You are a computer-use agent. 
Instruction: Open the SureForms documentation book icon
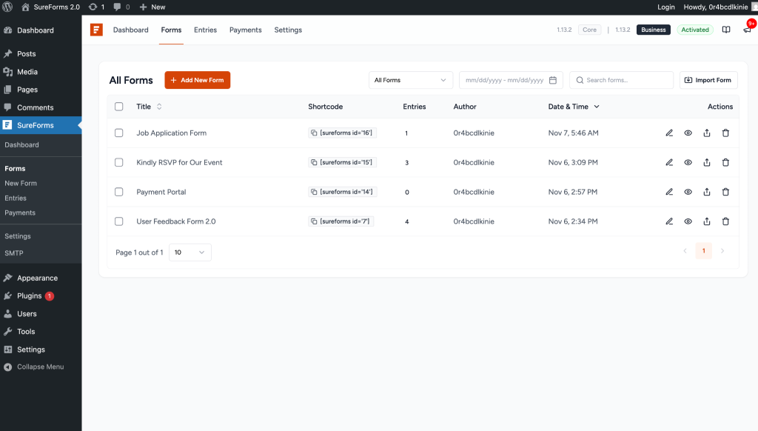tap(726, 30)
